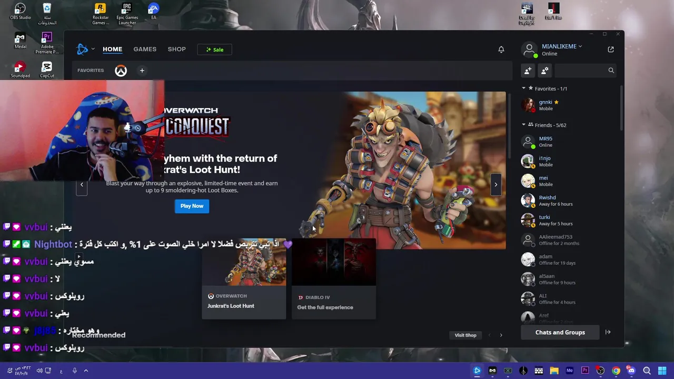
Task: Select friend MR95 who is online
Action: [x=569, y=142]
